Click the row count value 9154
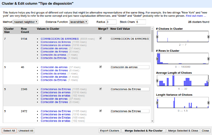This screenshot has width=212, height=135. coord(24,39)
